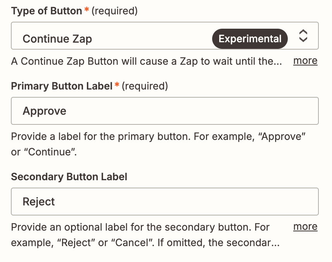
Task: Click the "Primary Button Label" field label
Action: click(61, 86)
